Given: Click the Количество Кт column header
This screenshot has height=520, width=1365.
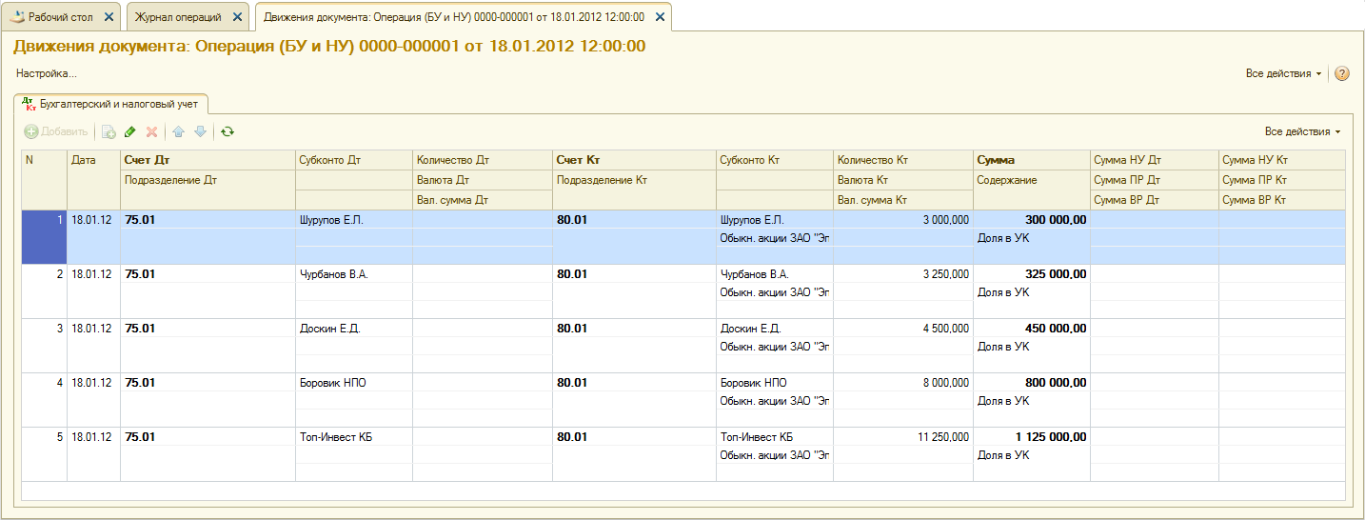Looking at the screenshot, I should click(903, 160).
